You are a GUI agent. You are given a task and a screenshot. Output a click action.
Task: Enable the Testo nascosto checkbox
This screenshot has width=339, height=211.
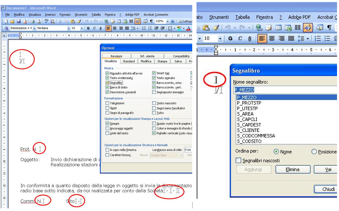[154, 103]
